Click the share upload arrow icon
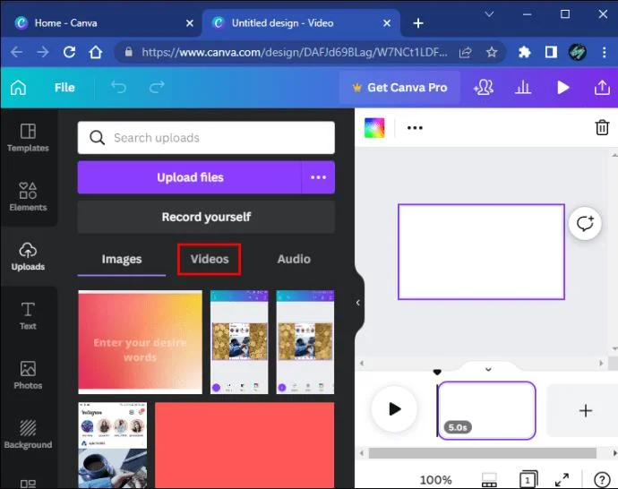This screenshot has width=618, height=489. 602,88
